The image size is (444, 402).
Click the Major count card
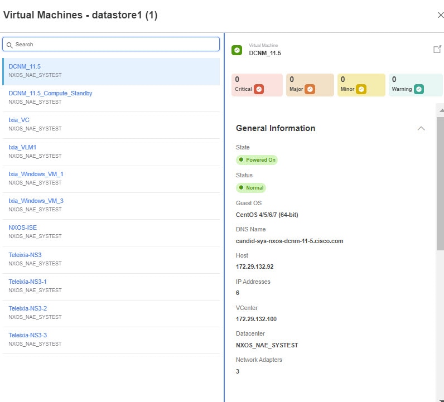pos(310,85)
